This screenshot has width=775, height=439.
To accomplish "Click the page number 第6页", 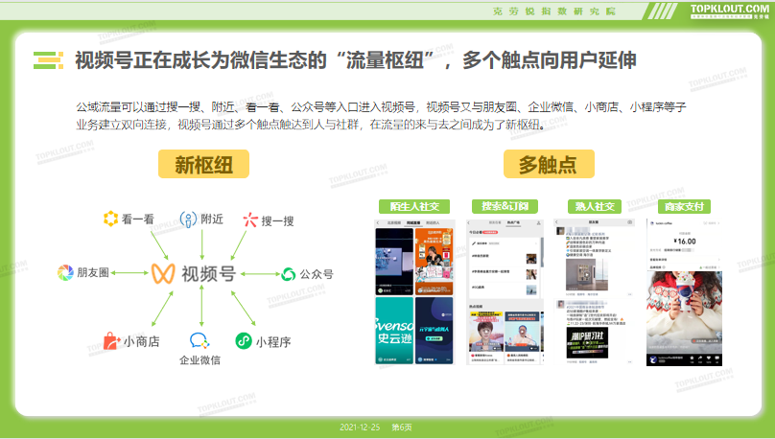I will click(401, 427).
